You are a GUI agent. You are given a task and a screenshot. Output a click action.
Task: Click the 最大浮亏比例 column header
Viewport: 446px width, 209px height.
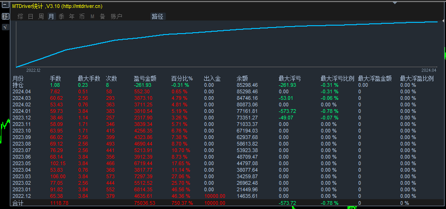click(338, 79)
